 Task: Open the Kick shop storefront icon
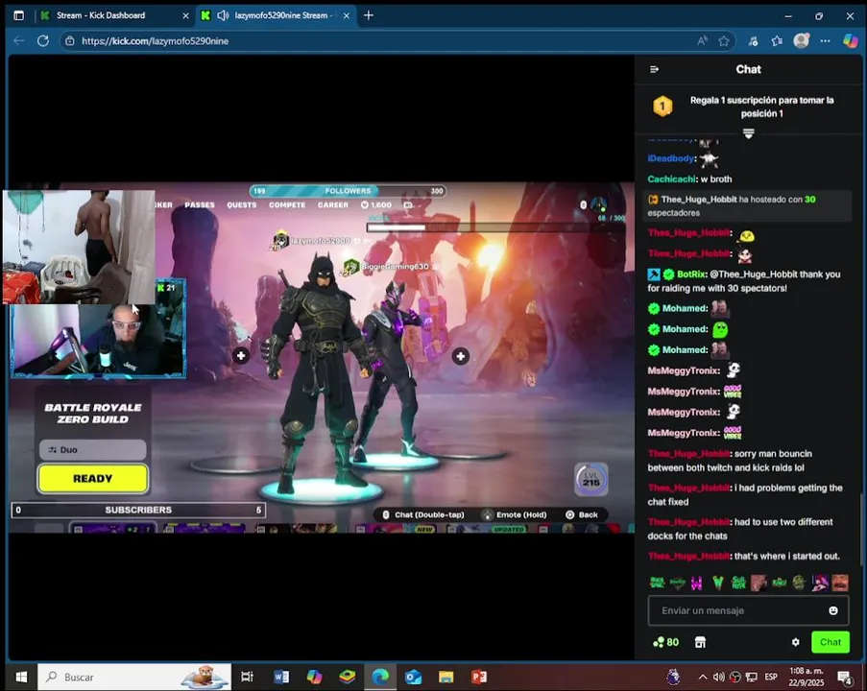[700, 642]
